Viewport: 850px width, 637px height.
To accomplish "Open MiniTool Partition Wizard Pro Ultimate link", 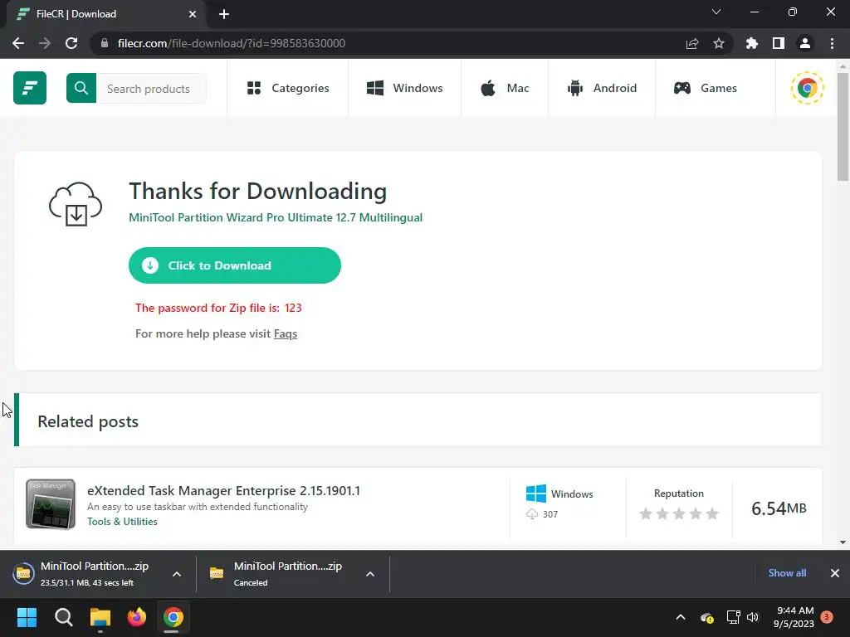I will (x=276, y=218).
